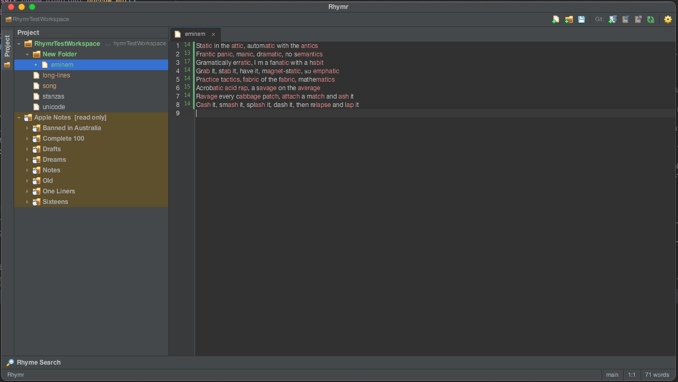The image size is (678, 382).
Task: Open settings via the yellow gear icon
Action: pyautogui.click(x=668, y=19)
